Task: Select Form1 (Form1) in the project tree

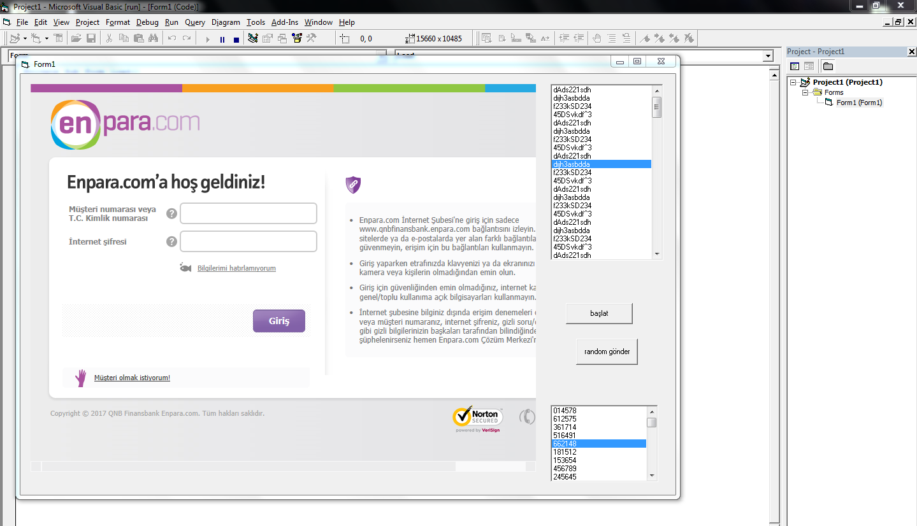Action: 859,103
